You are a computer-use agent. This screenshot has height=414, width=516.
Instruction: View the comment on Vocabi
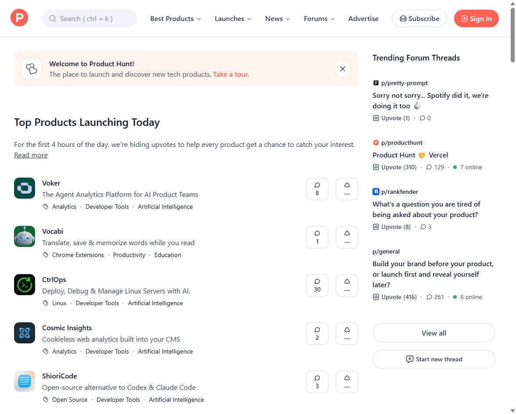(317, 237)
